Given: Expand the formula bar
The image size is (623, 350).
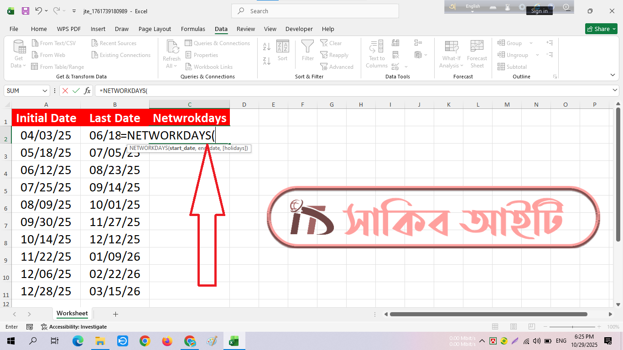Looking at the screenshot, I should point(614,91).
